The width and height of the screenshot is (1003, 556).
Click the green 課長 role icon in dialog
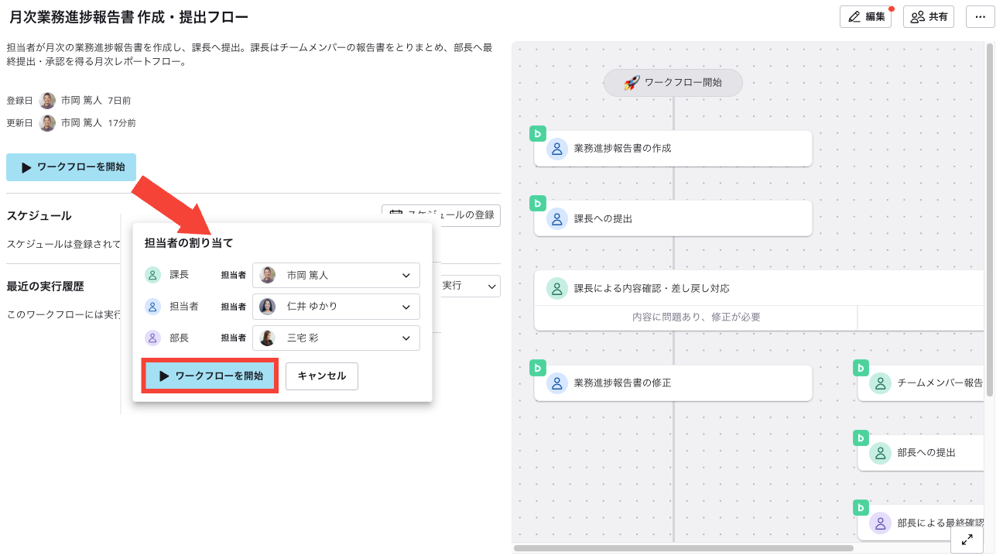153,275
